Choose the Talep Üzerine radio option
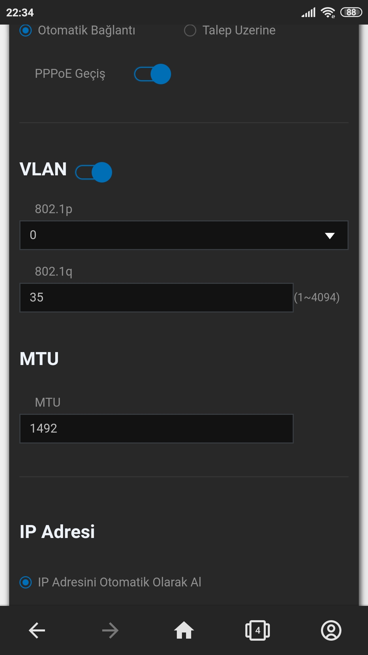This screenshot has width=368, height=655. [x=190, y=30]
